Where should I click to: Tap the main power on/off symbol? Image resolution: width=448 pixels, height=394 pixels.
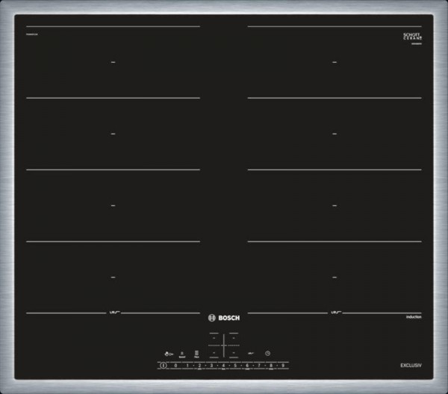click(163, 365)
